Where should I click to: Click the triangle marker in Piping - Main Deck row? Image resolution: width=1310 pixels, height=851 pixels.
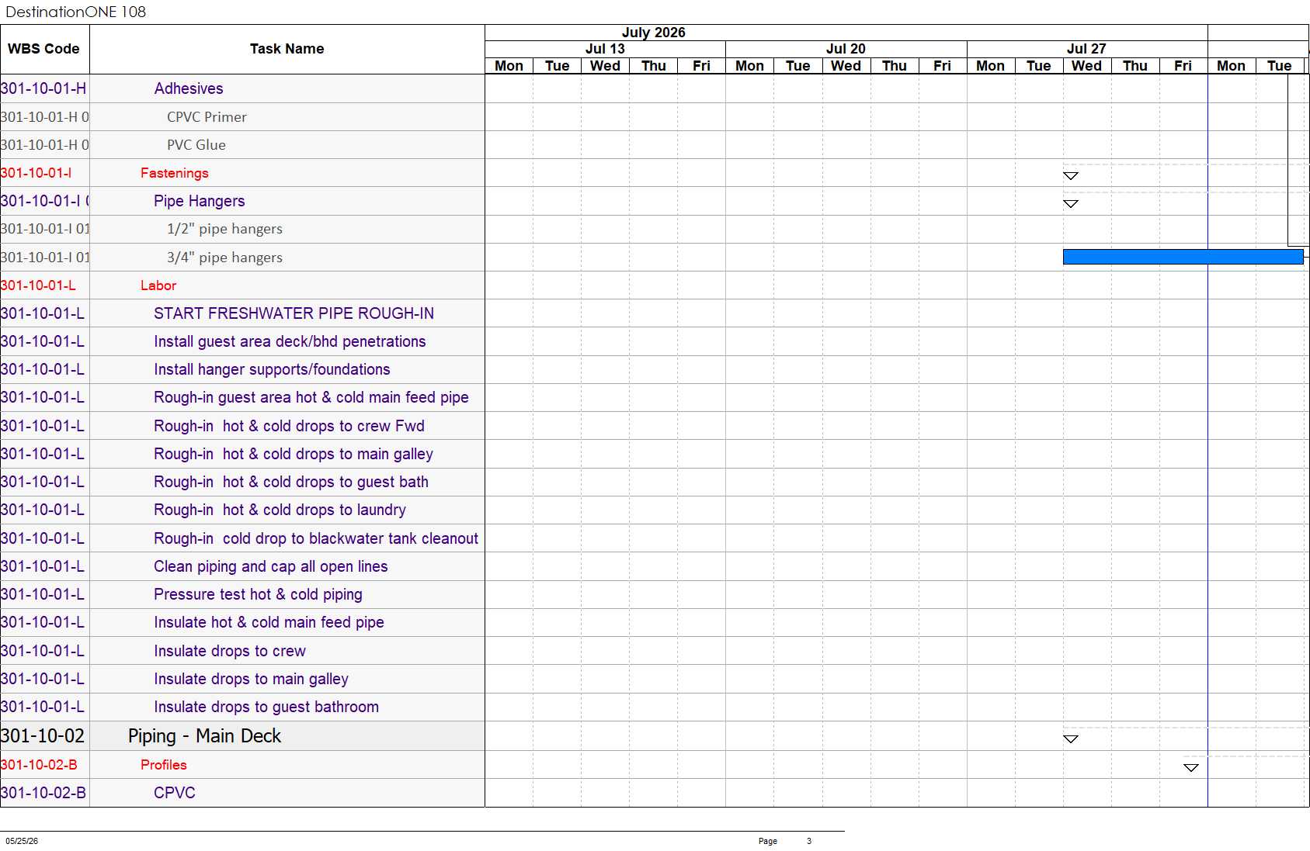coord(1071,739)
